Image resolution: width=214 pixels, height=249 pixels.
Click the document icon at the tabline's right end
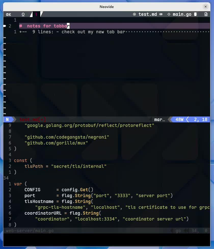point(206,14)
